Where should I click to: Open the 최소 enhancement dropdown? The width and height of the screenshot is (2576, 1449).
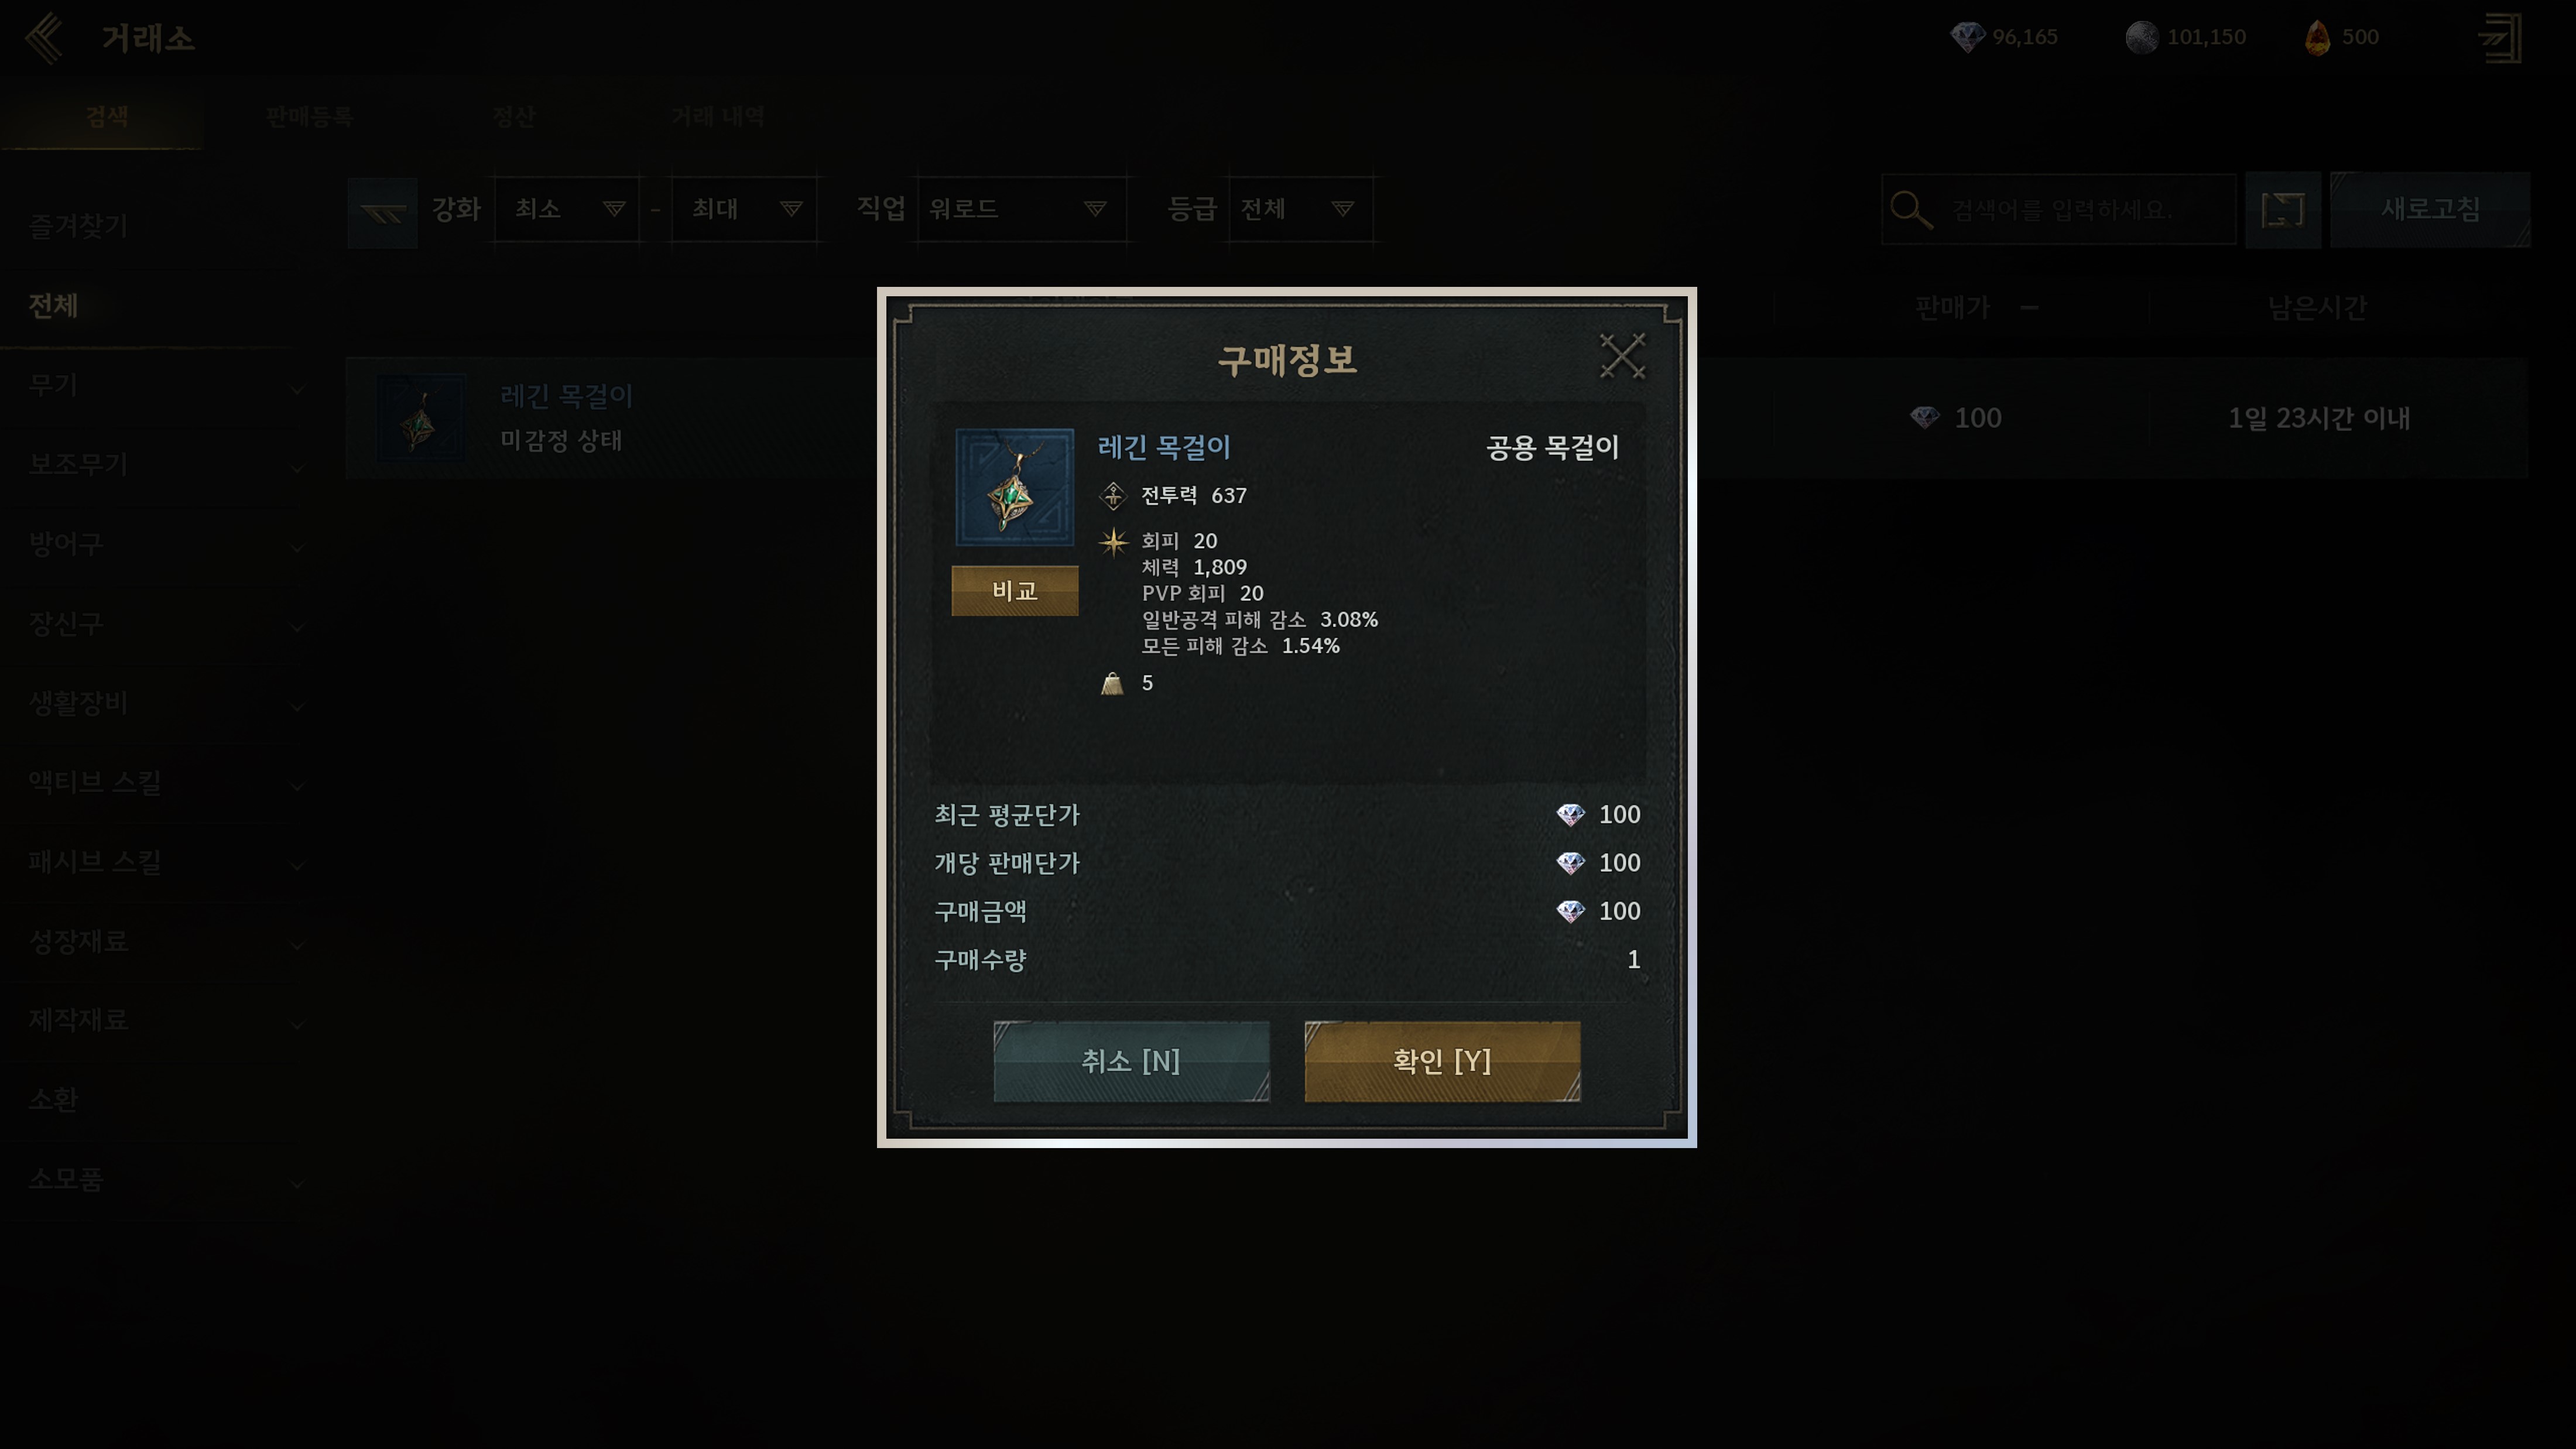[567, 209]
